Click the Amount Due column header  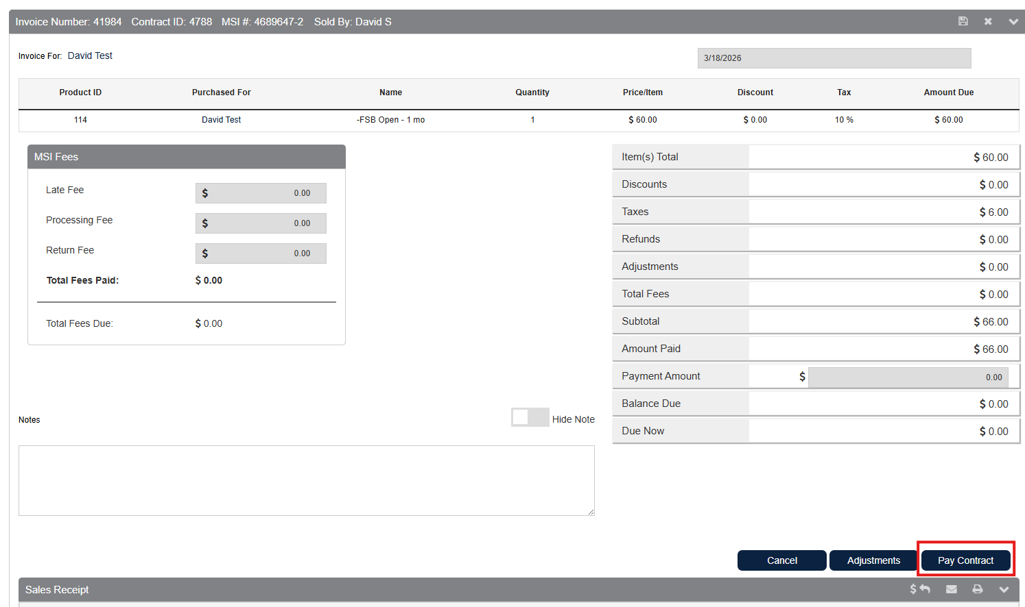click(948, 92)
